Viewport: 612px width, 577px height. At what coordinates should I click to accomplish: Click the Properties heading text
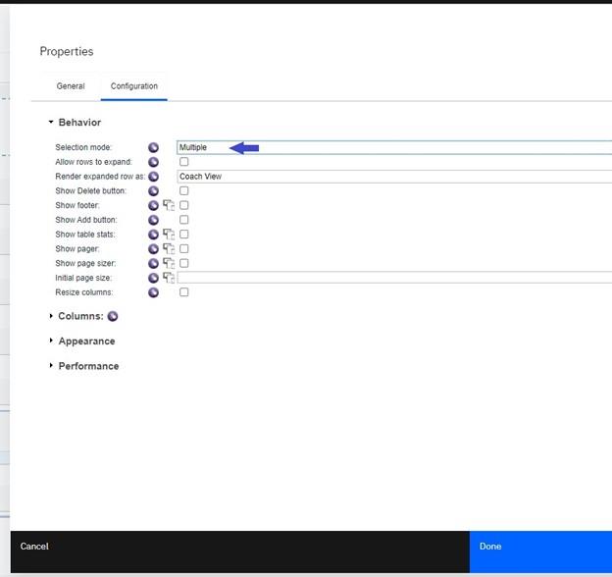67,52
